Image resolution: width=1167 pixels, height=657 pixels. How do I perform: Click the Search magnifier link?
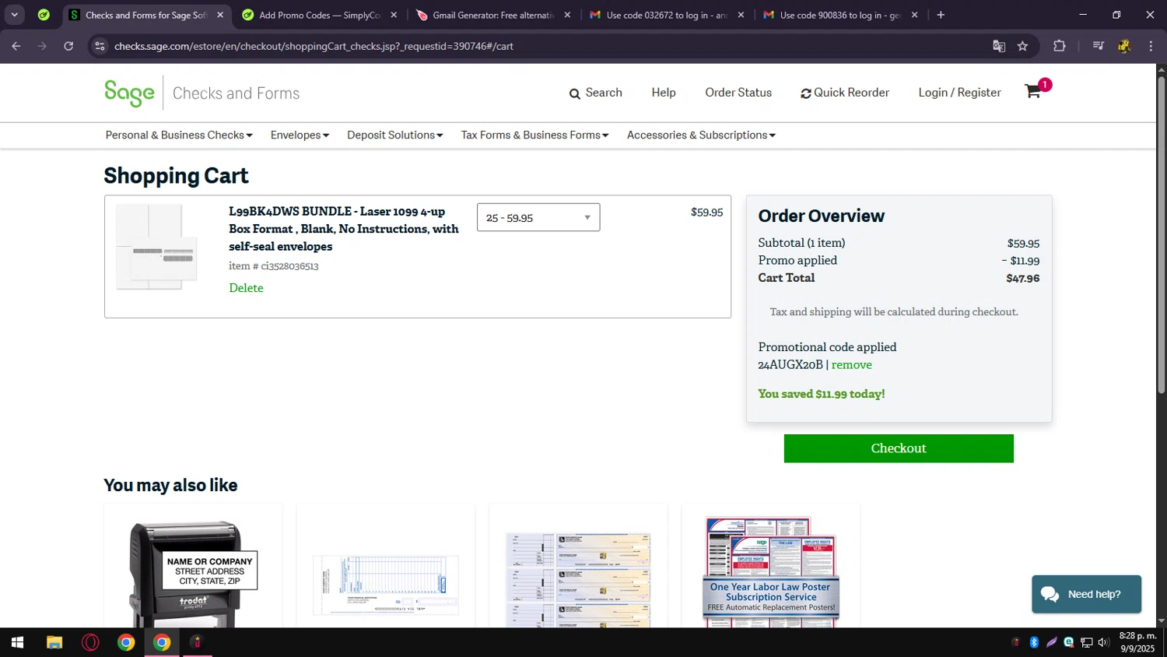point(595,93)
